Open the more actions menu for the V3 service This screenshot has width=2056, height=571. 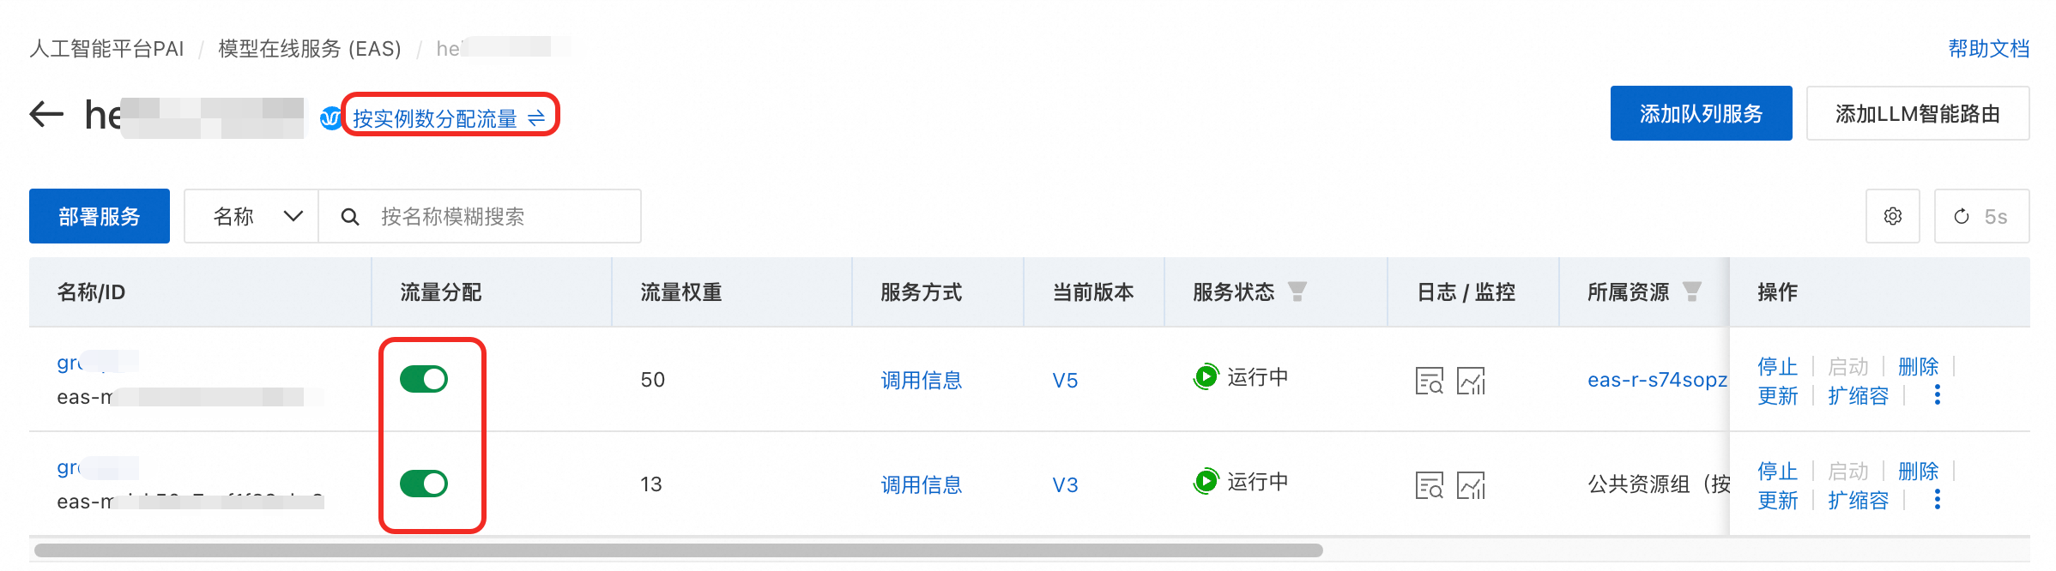1937,500
